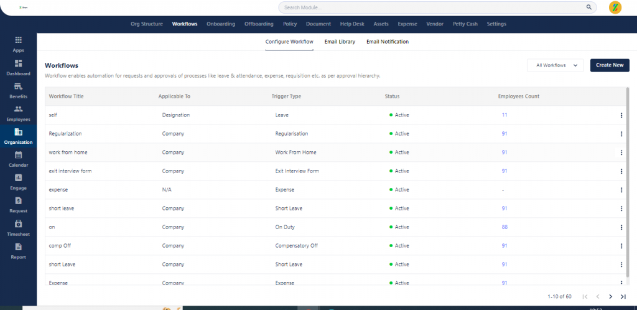
Task: Select Organisation in sidebar
Action: (x=18, y=136)
